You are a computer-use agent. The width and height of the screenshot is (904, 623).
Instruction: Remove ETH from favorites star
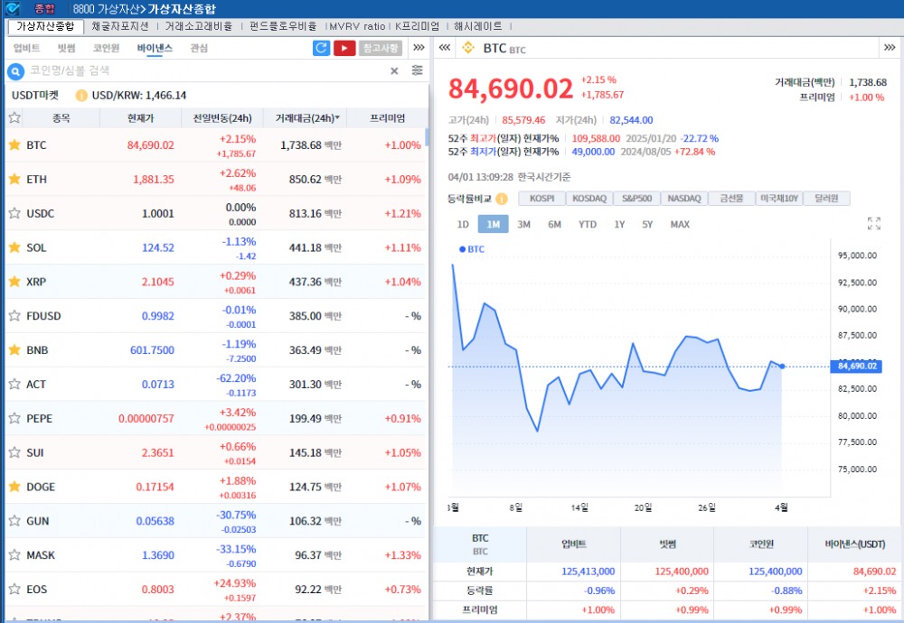(x=14, y=179)
